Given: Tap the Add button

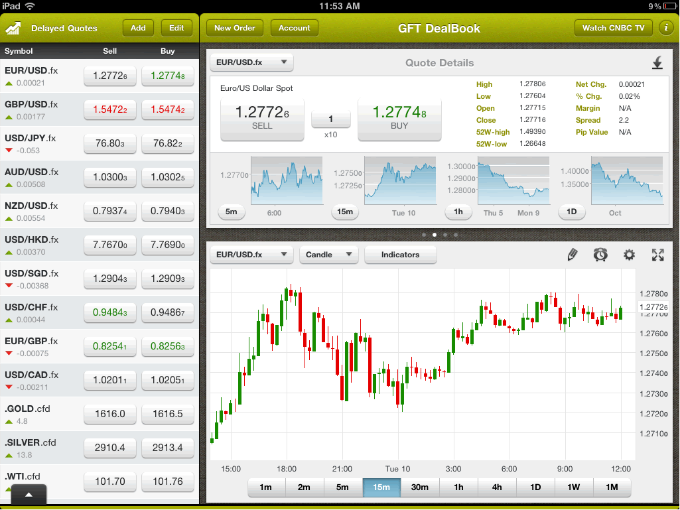Looking at the screenshot, I should [138, 28].
